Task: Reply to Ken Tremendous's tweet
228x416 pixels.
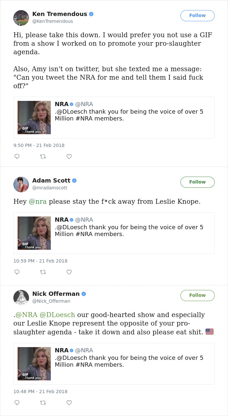Action: pyautogui.click(x=17, y=156)
